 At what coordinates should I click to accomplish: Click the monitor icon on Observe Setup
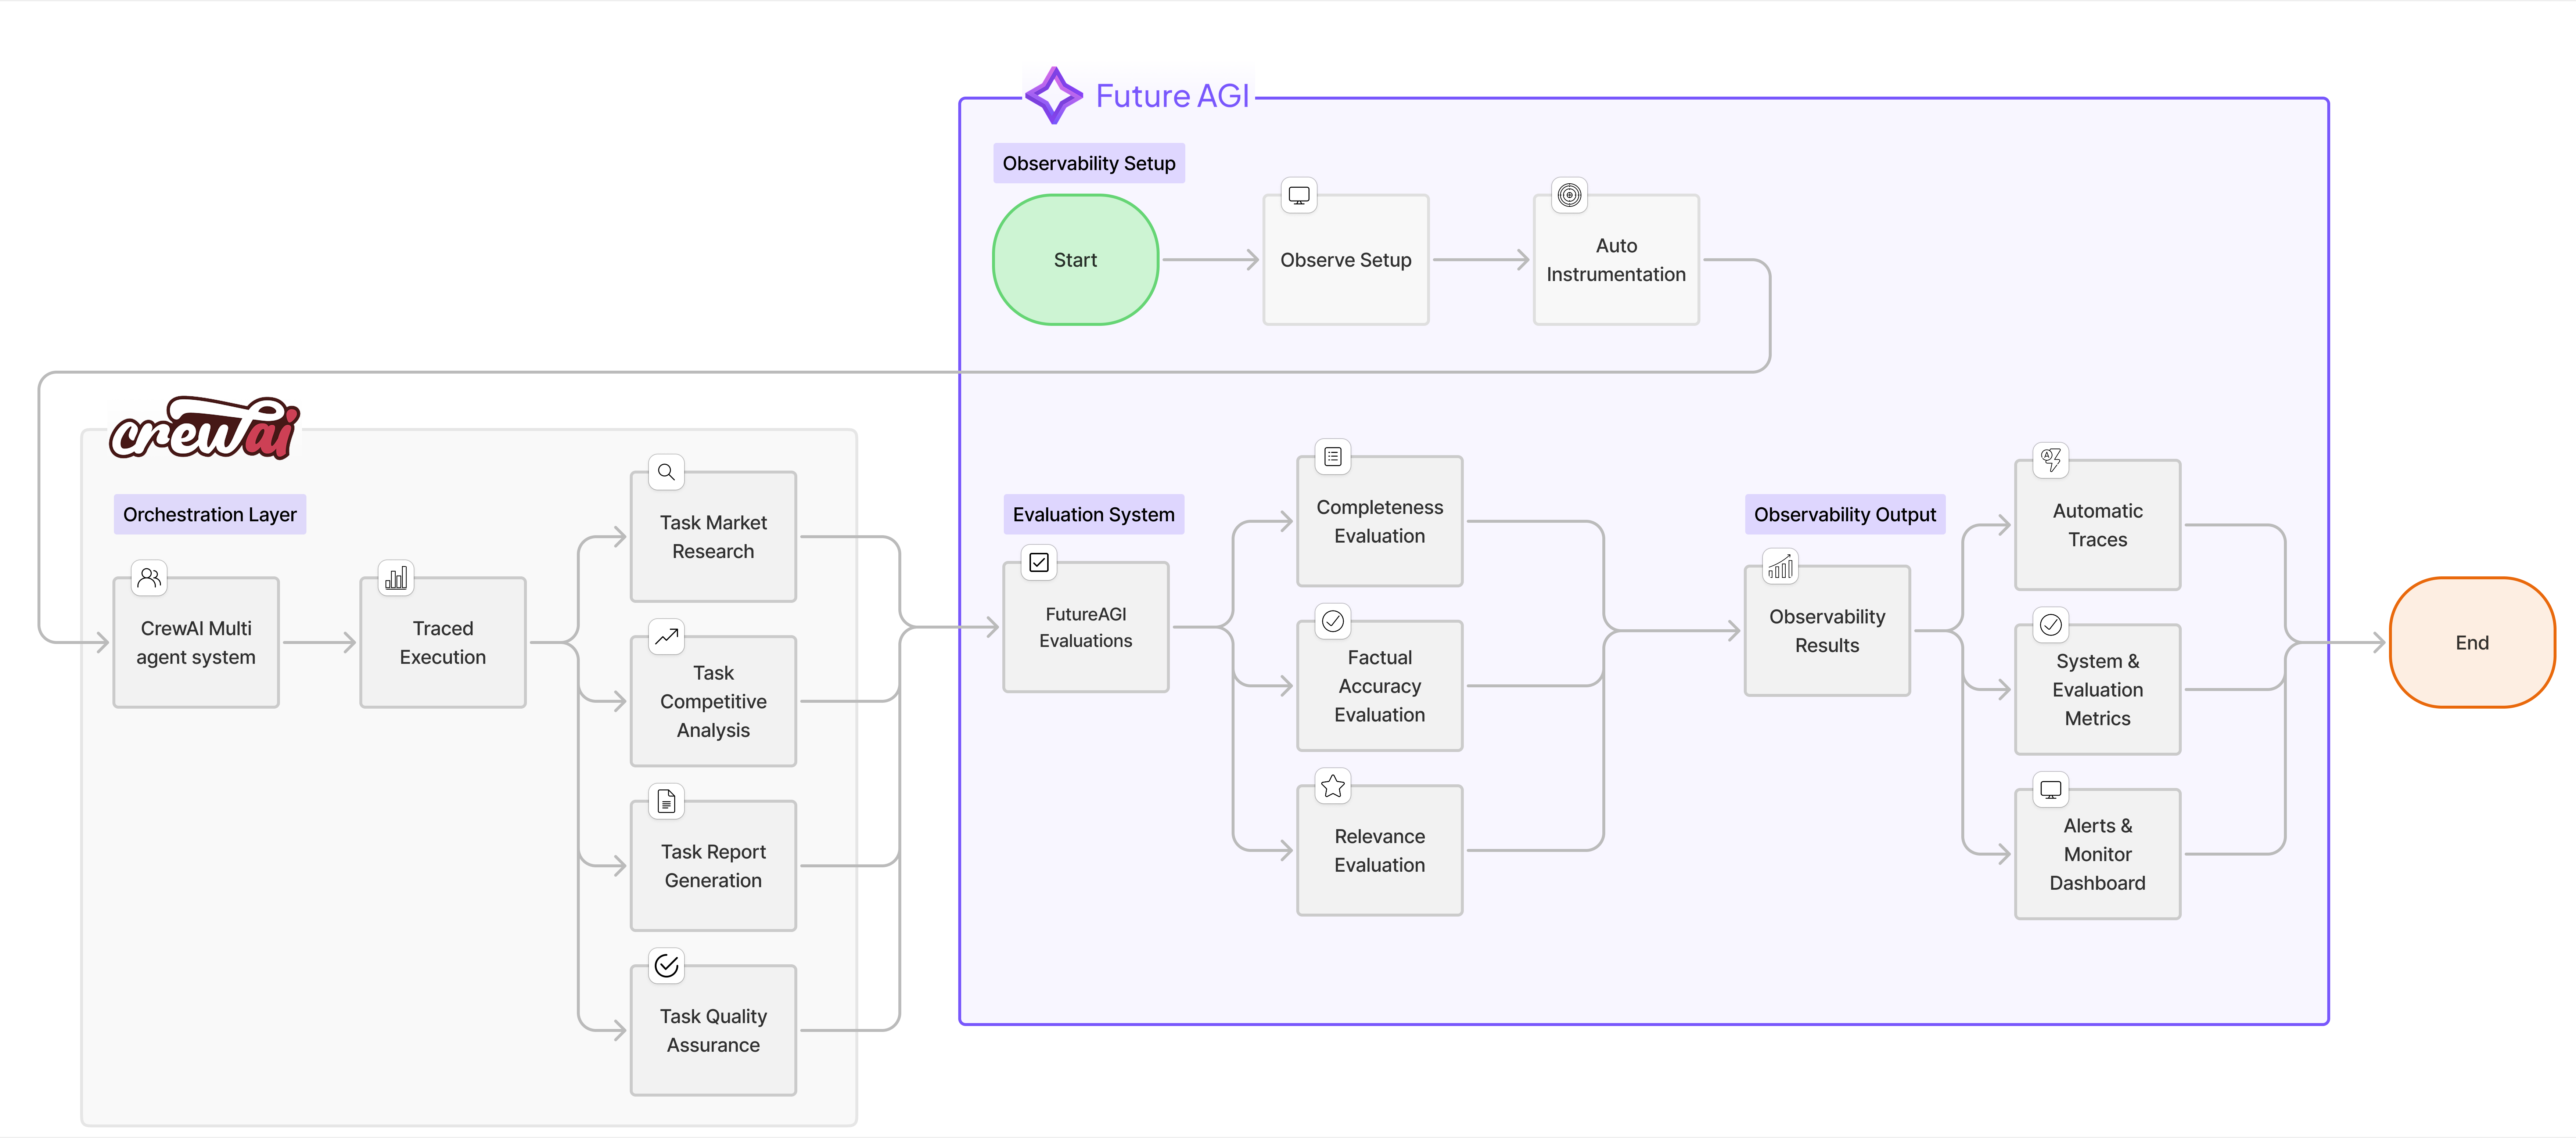coord(1299,195)
